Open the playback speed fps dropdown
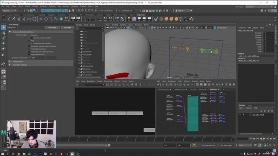The image size is (278, 156). click(245, 145)
